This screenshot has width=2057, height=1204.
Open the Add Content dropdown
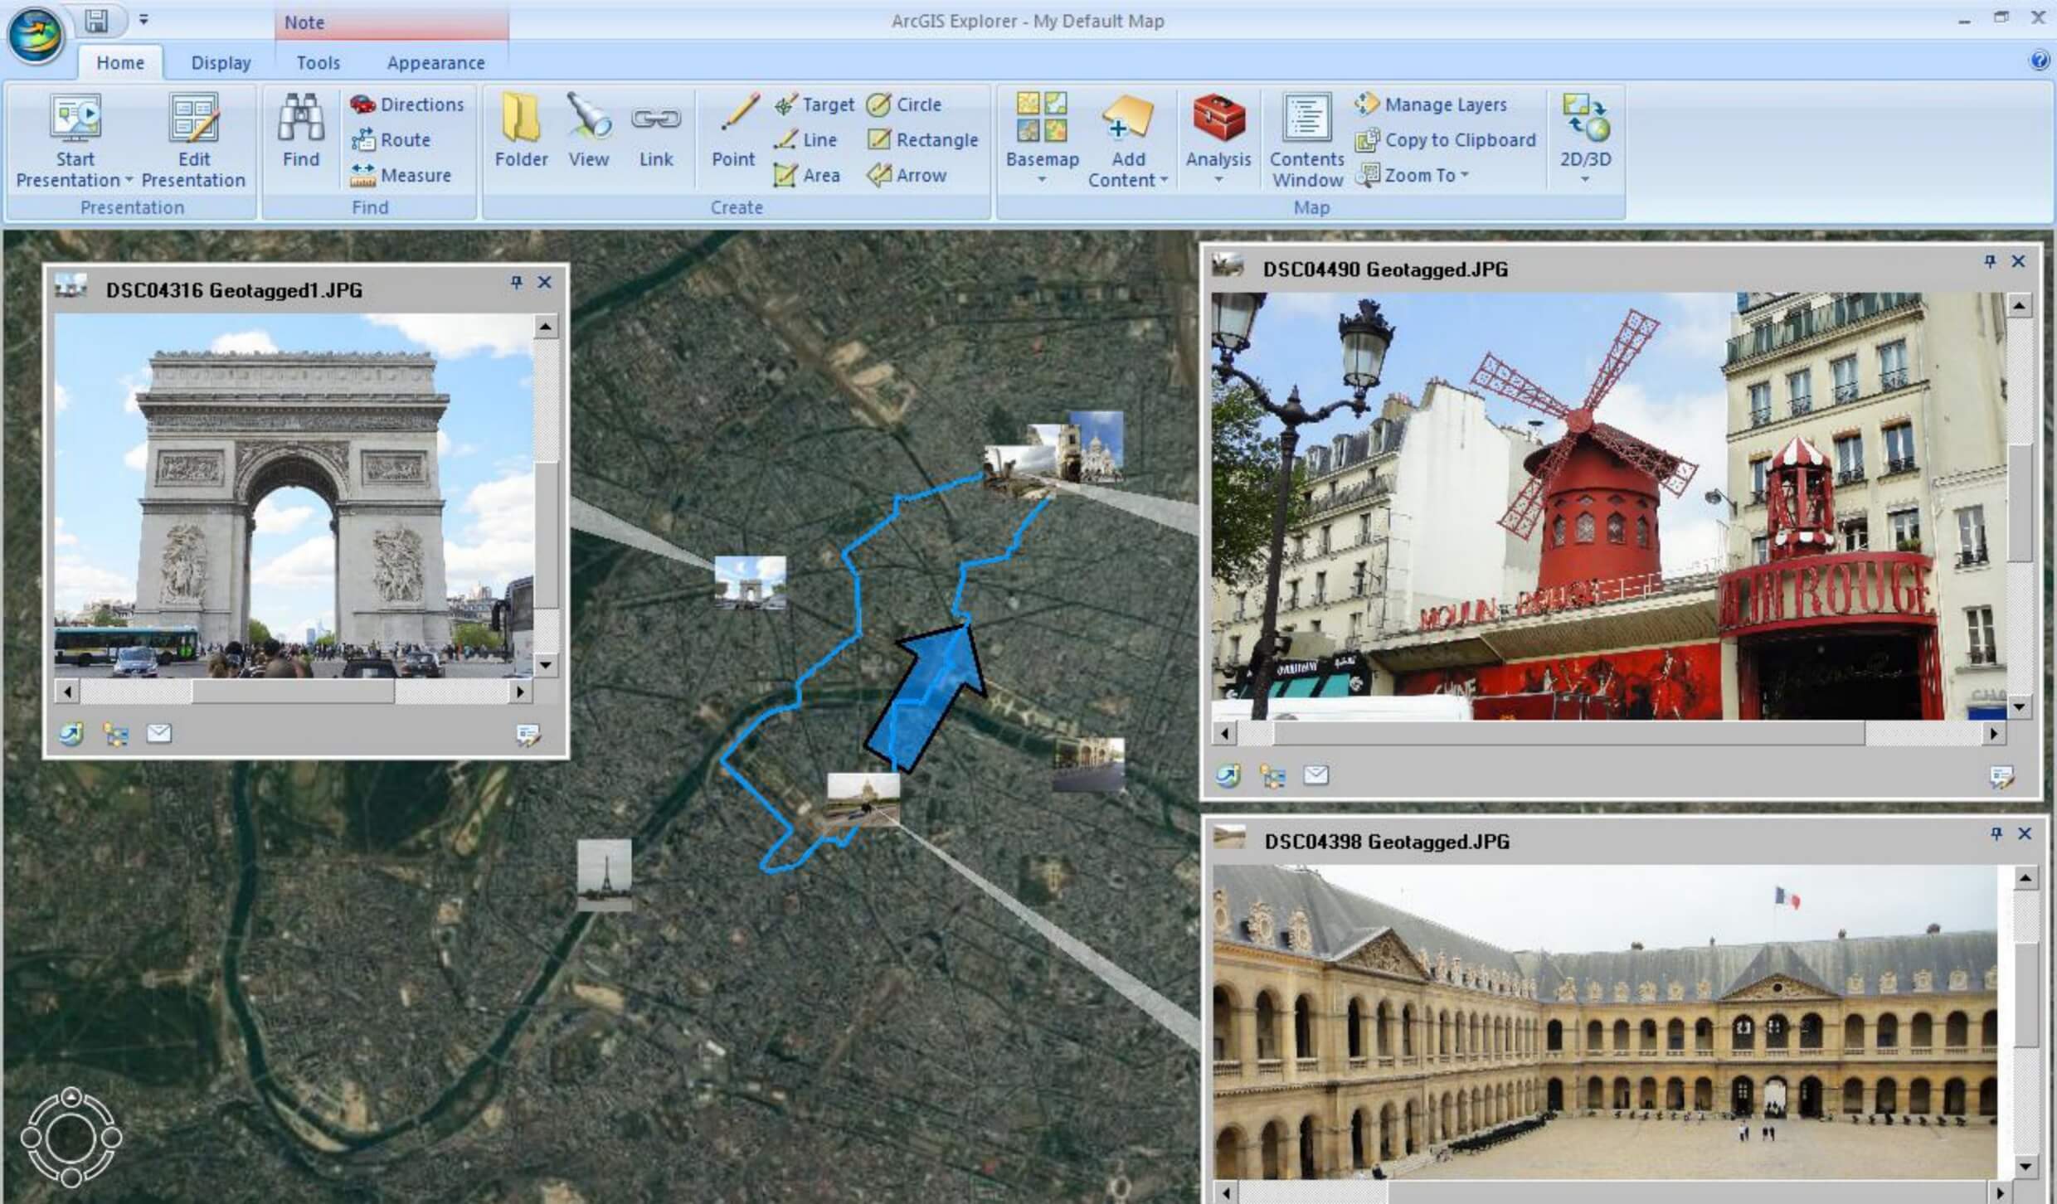1127,141
